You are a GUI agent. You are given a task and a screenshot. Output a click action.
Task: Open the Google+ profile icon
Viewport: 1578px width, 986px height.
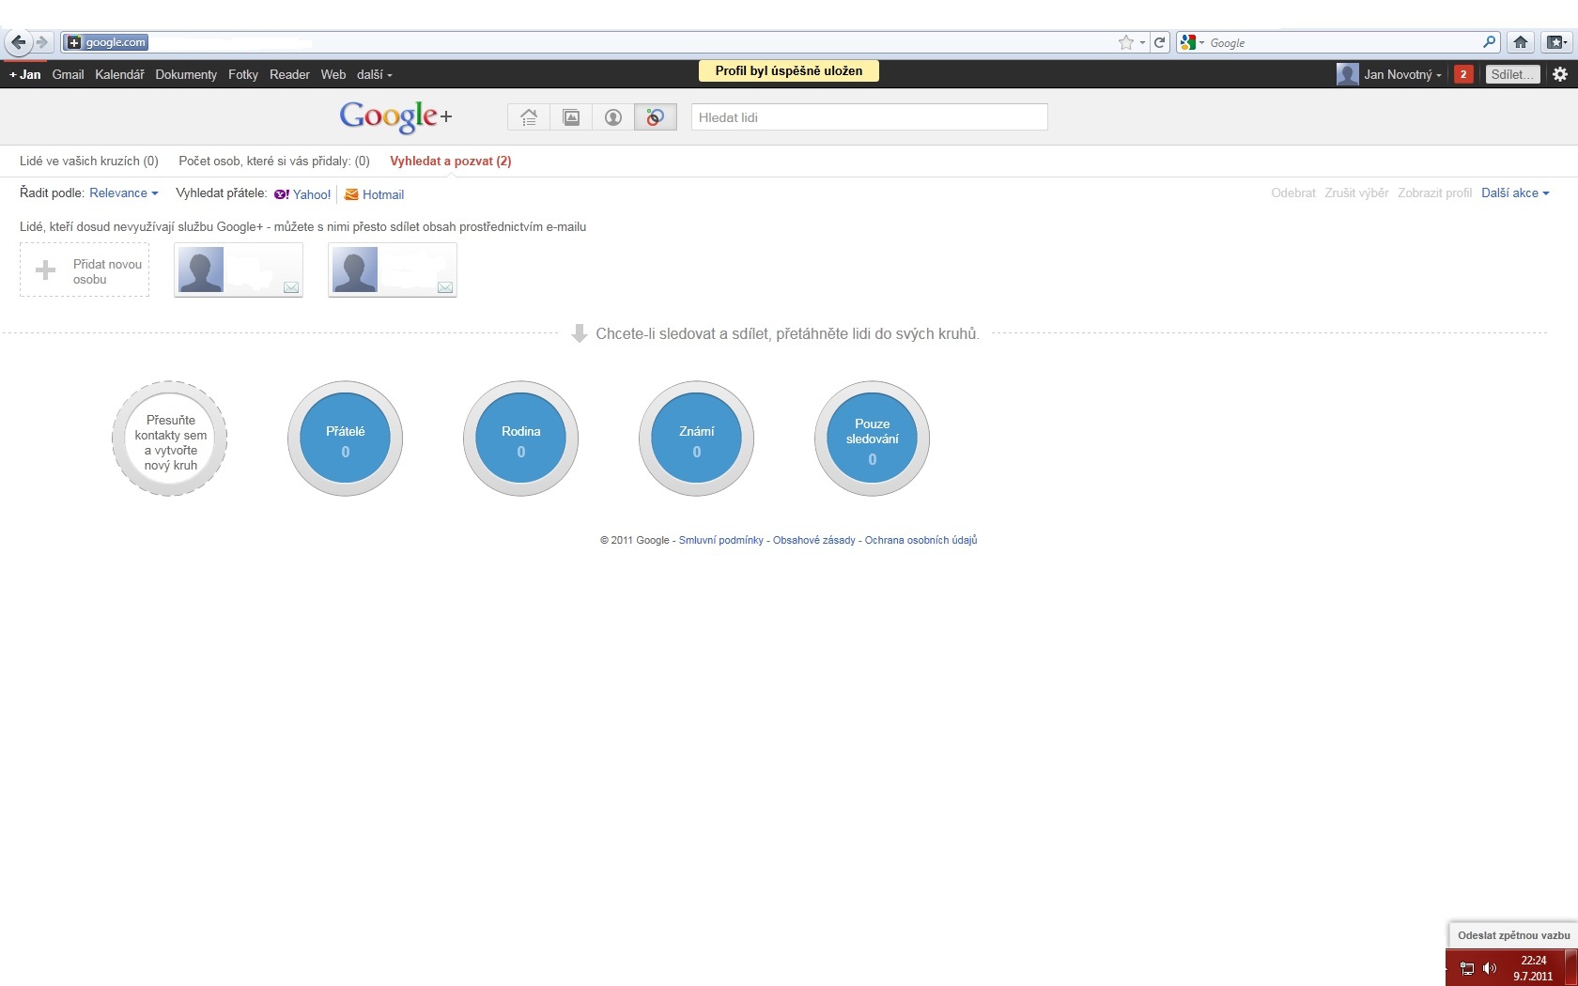[613, 117]
